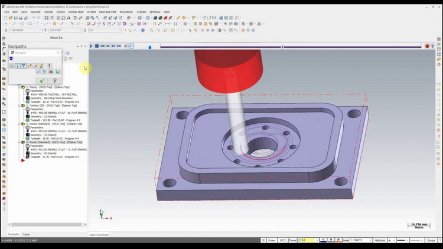This screenshot has height=249, width=443.
Task: Toggle display tool option in Backplot
Action: [18, 65]
